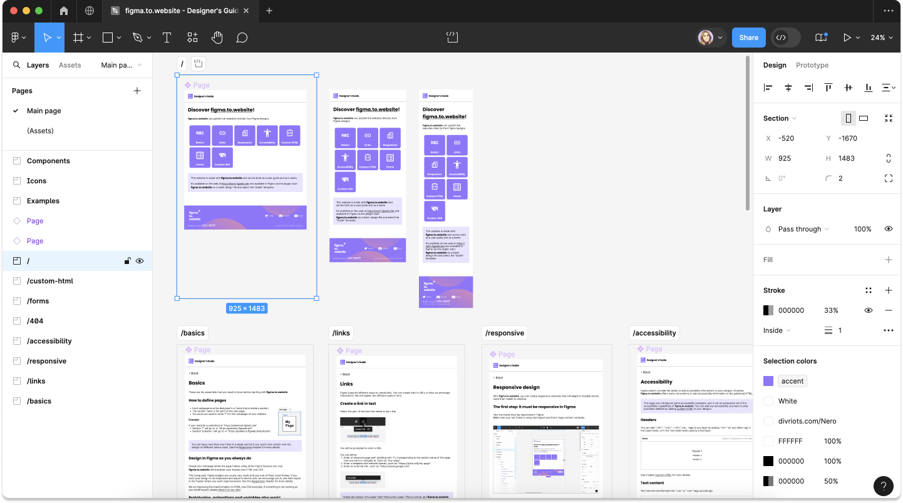Align selection horizontal centers
The height and width of the screenshot is (503, 903).
788,88
